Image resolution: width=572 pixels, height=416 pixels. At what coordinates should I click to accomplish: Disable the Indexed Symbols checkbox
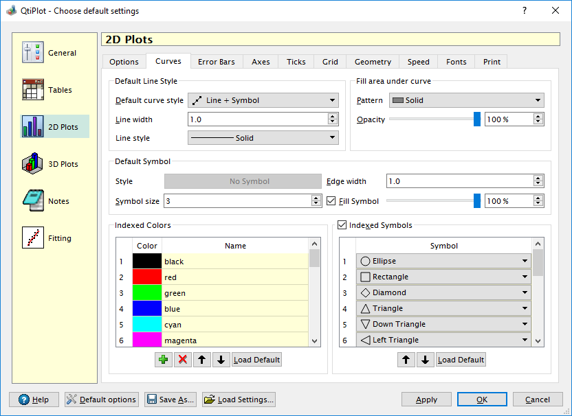pos(342,225)
